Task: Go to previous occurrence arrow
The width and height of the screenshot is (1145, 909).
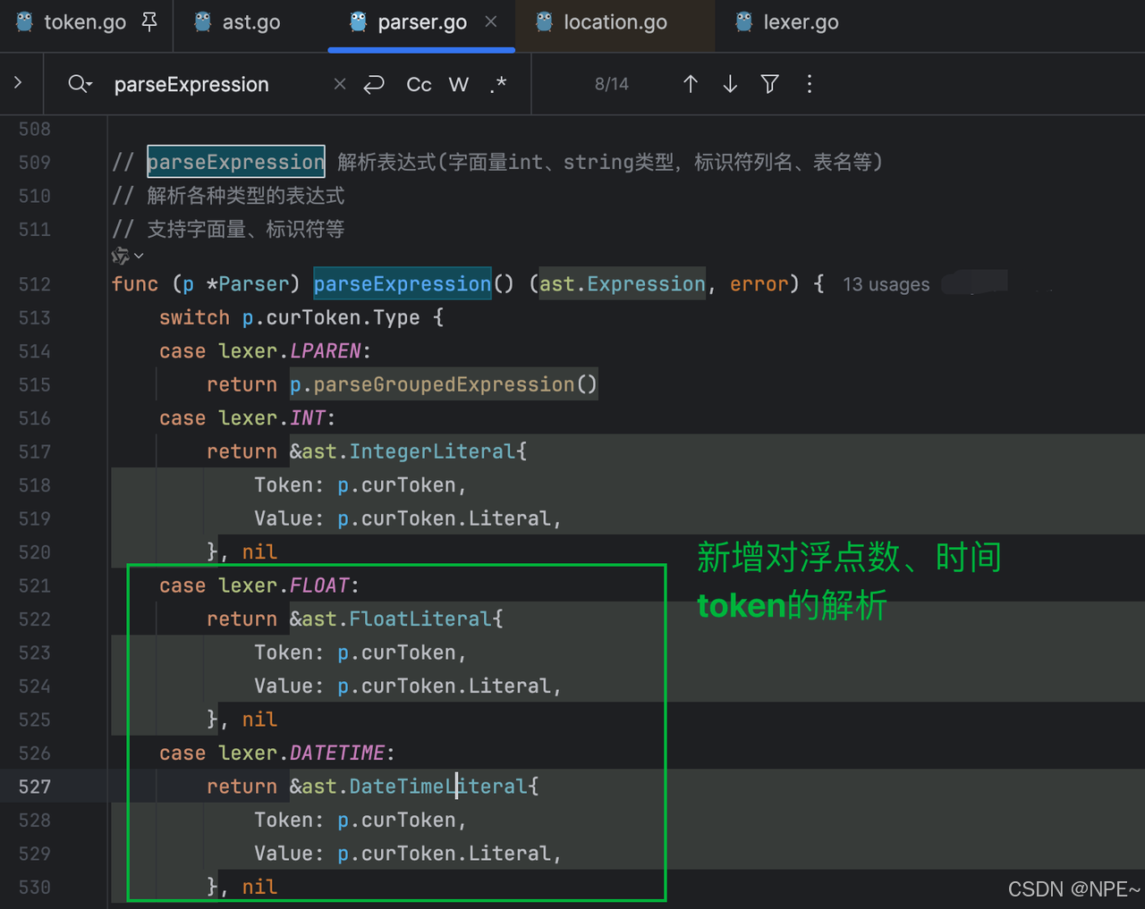Action: pyautogui.click(x=691, y=84)
